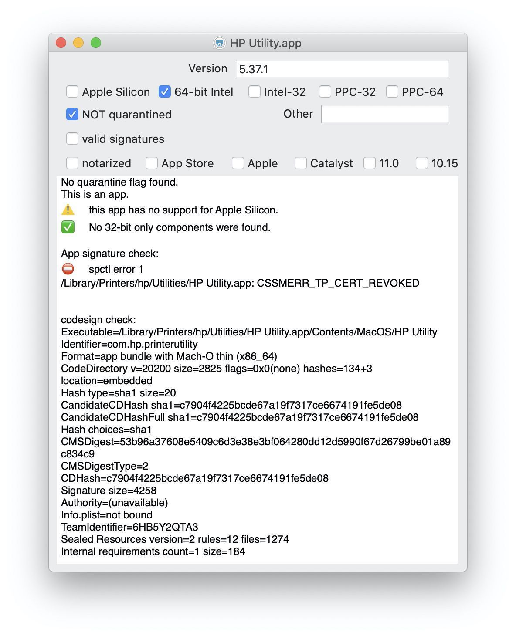
Task: Click the CMSDigest=53b96a hash line
Action: point(256,448)
